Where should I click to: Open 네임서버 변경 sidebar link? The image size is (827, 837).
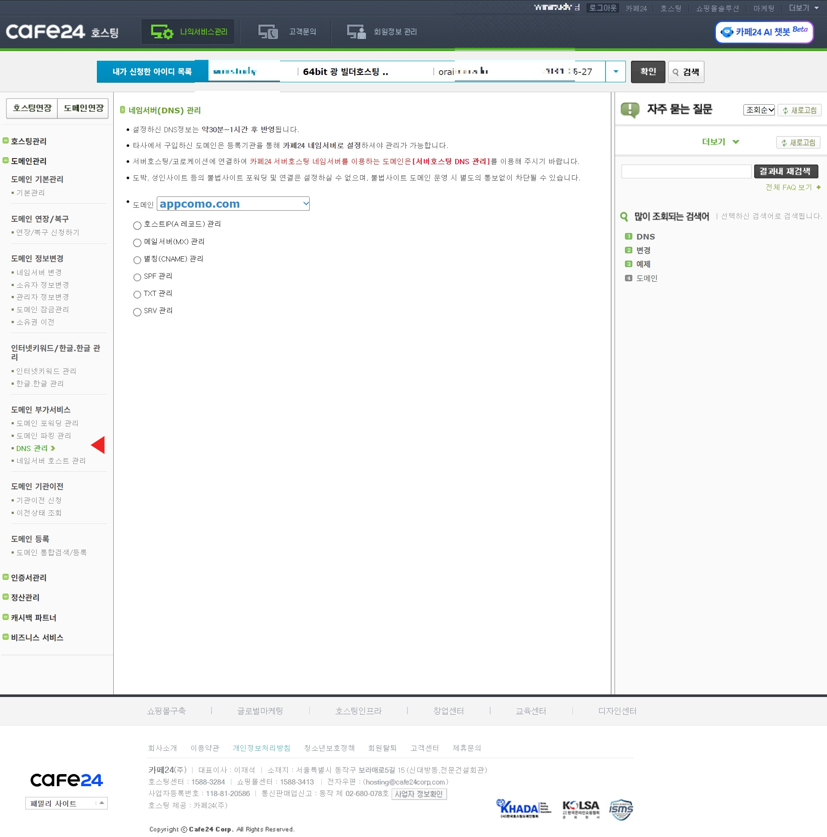point(39,272)
